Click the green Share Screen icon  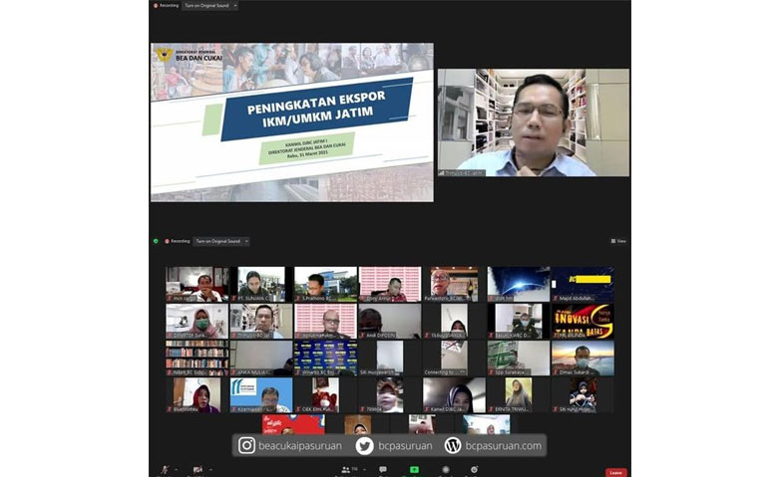coord(414,468)
